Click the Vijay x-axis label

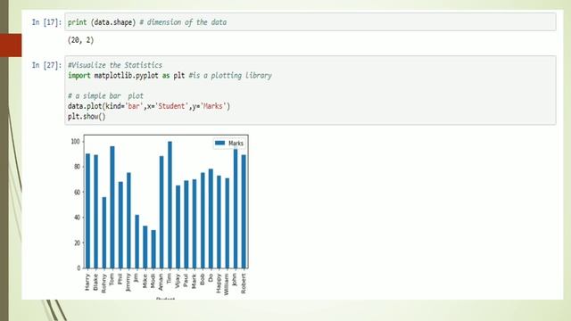click(x=178, y=281)
